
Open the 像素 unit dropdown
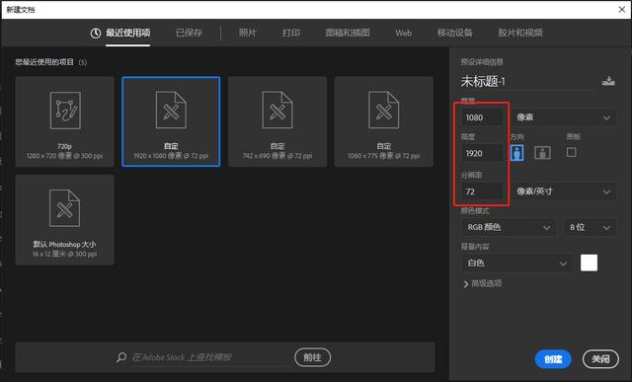(x=564, y=117)
